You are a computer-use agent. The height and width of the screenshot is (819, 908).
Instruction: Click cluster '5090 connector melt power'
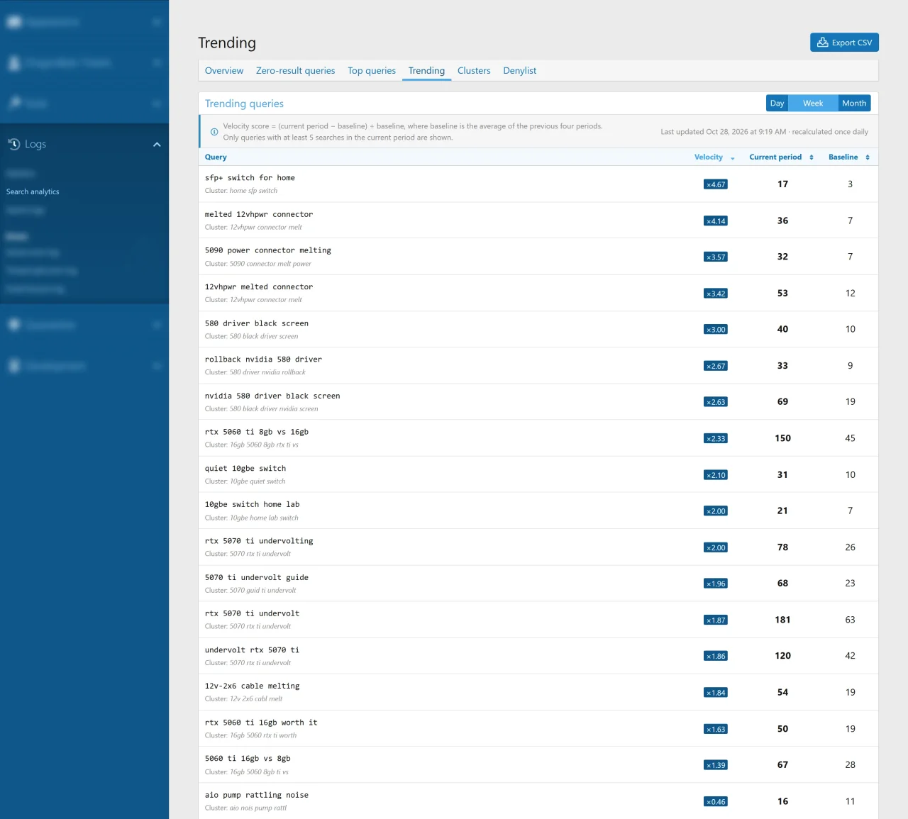pos(270,264)
